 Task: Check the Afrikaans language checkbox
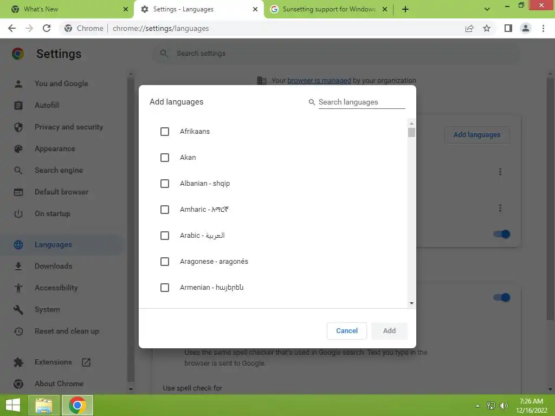[165, 132]
